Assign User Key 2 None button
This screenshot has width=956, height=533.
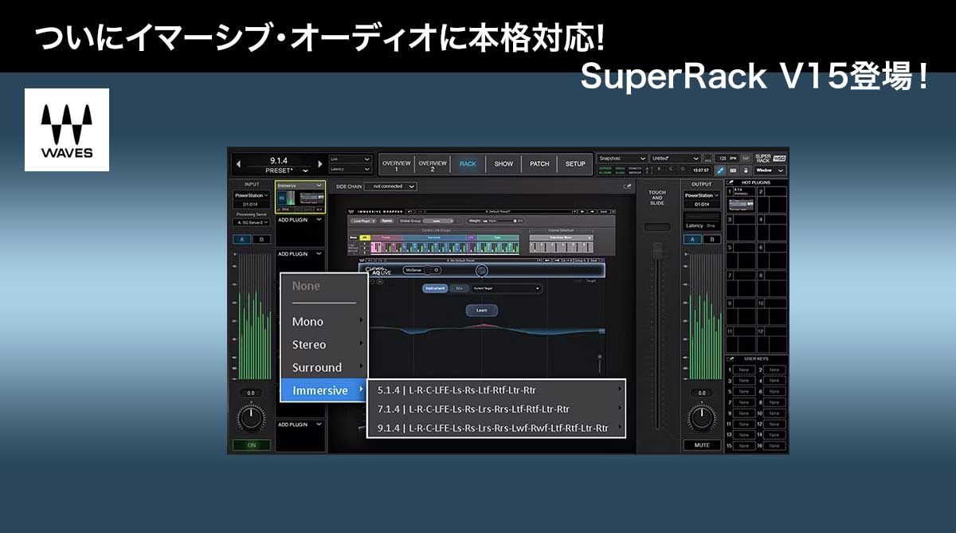(x=774, y=370)
